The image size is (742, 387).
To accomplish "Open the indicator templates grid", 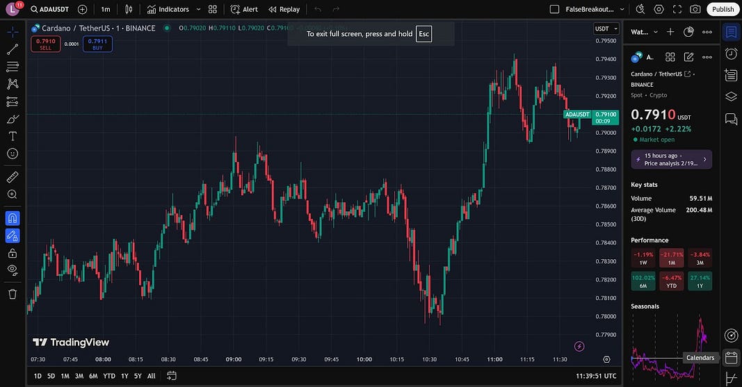I will pyautogui.click(x=213, y=10).
